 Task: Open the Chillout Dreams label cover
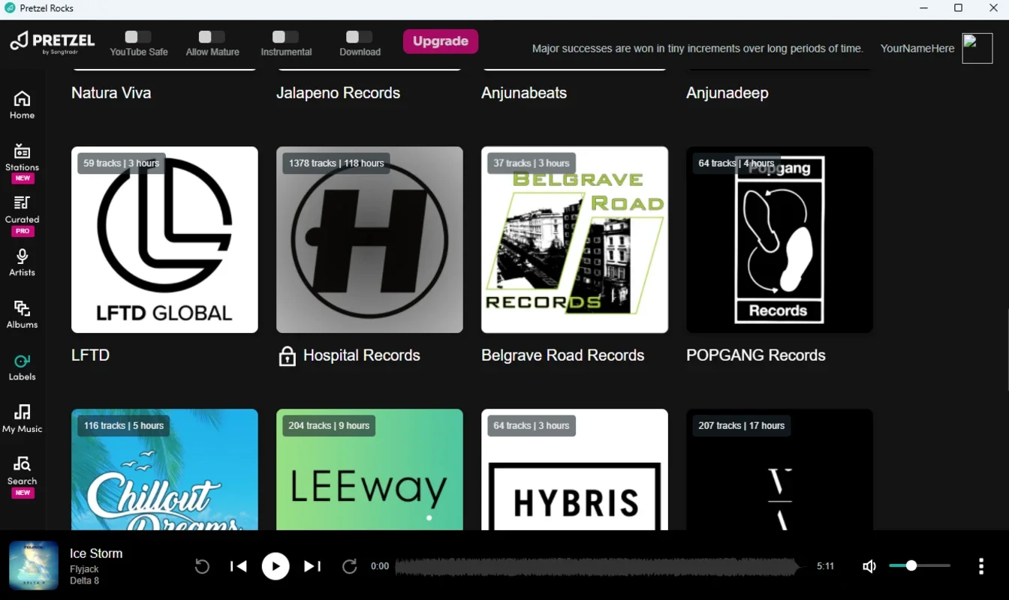164,469
